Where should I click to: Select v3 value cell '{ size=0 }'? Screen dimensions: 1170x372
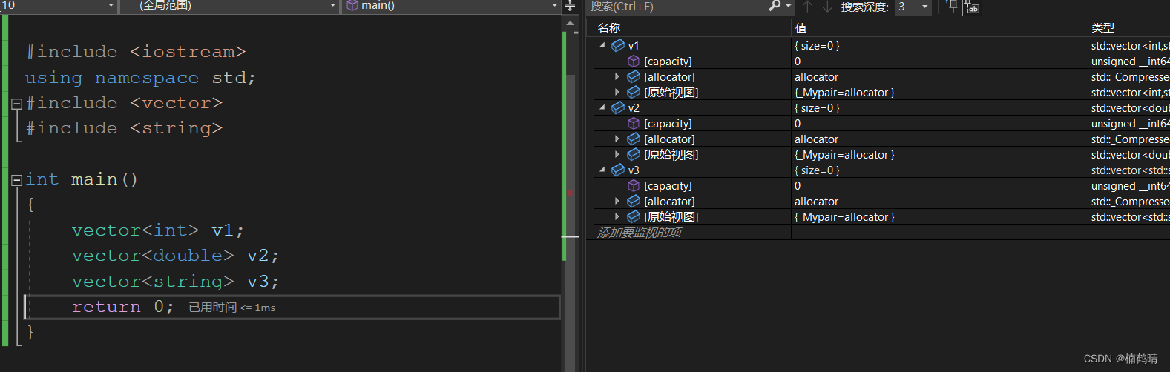[817, 170]
